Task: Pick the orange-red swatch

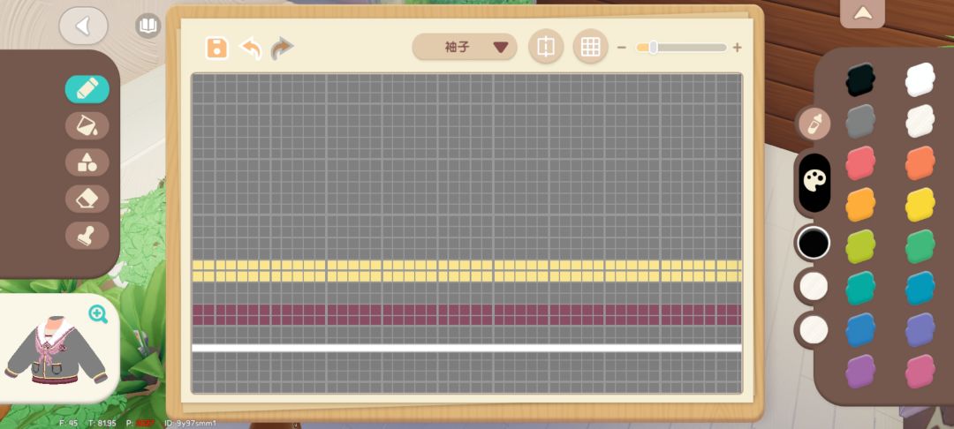Action: coord(920,162)
